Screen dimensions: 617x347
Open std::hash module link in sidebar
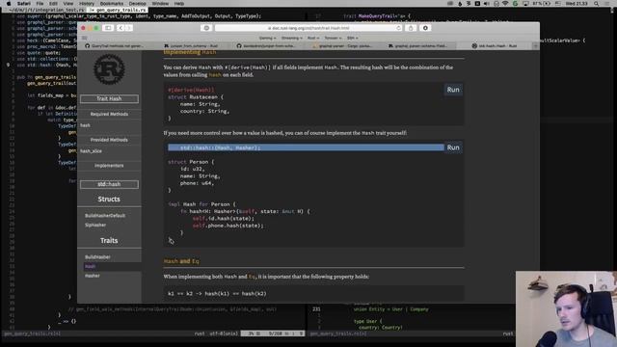click(109, 184)
